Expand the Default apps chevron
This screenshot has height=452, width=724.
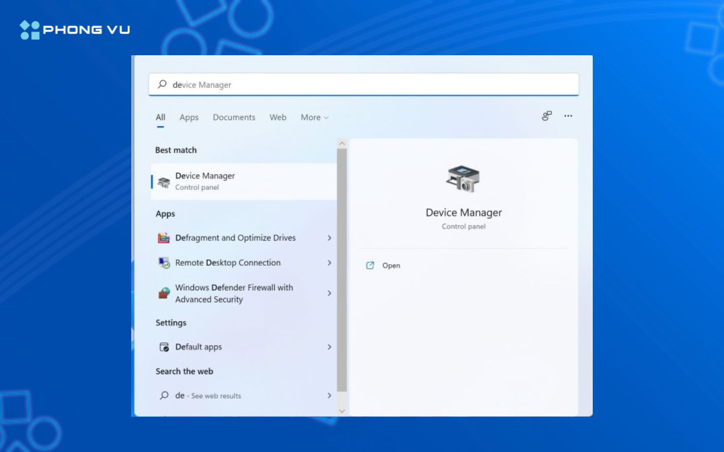click(x=329, y=347)
